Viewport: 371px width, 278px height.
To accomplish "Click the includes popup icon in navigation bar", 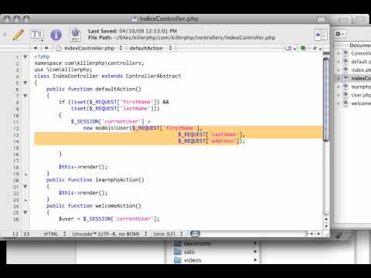I will tap(290, 48).
